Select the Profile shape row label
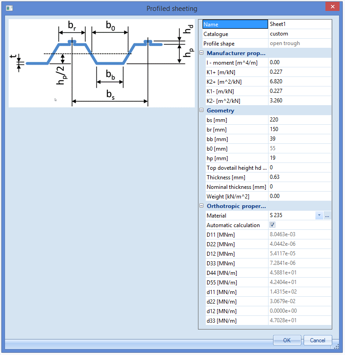 (235, 44)
